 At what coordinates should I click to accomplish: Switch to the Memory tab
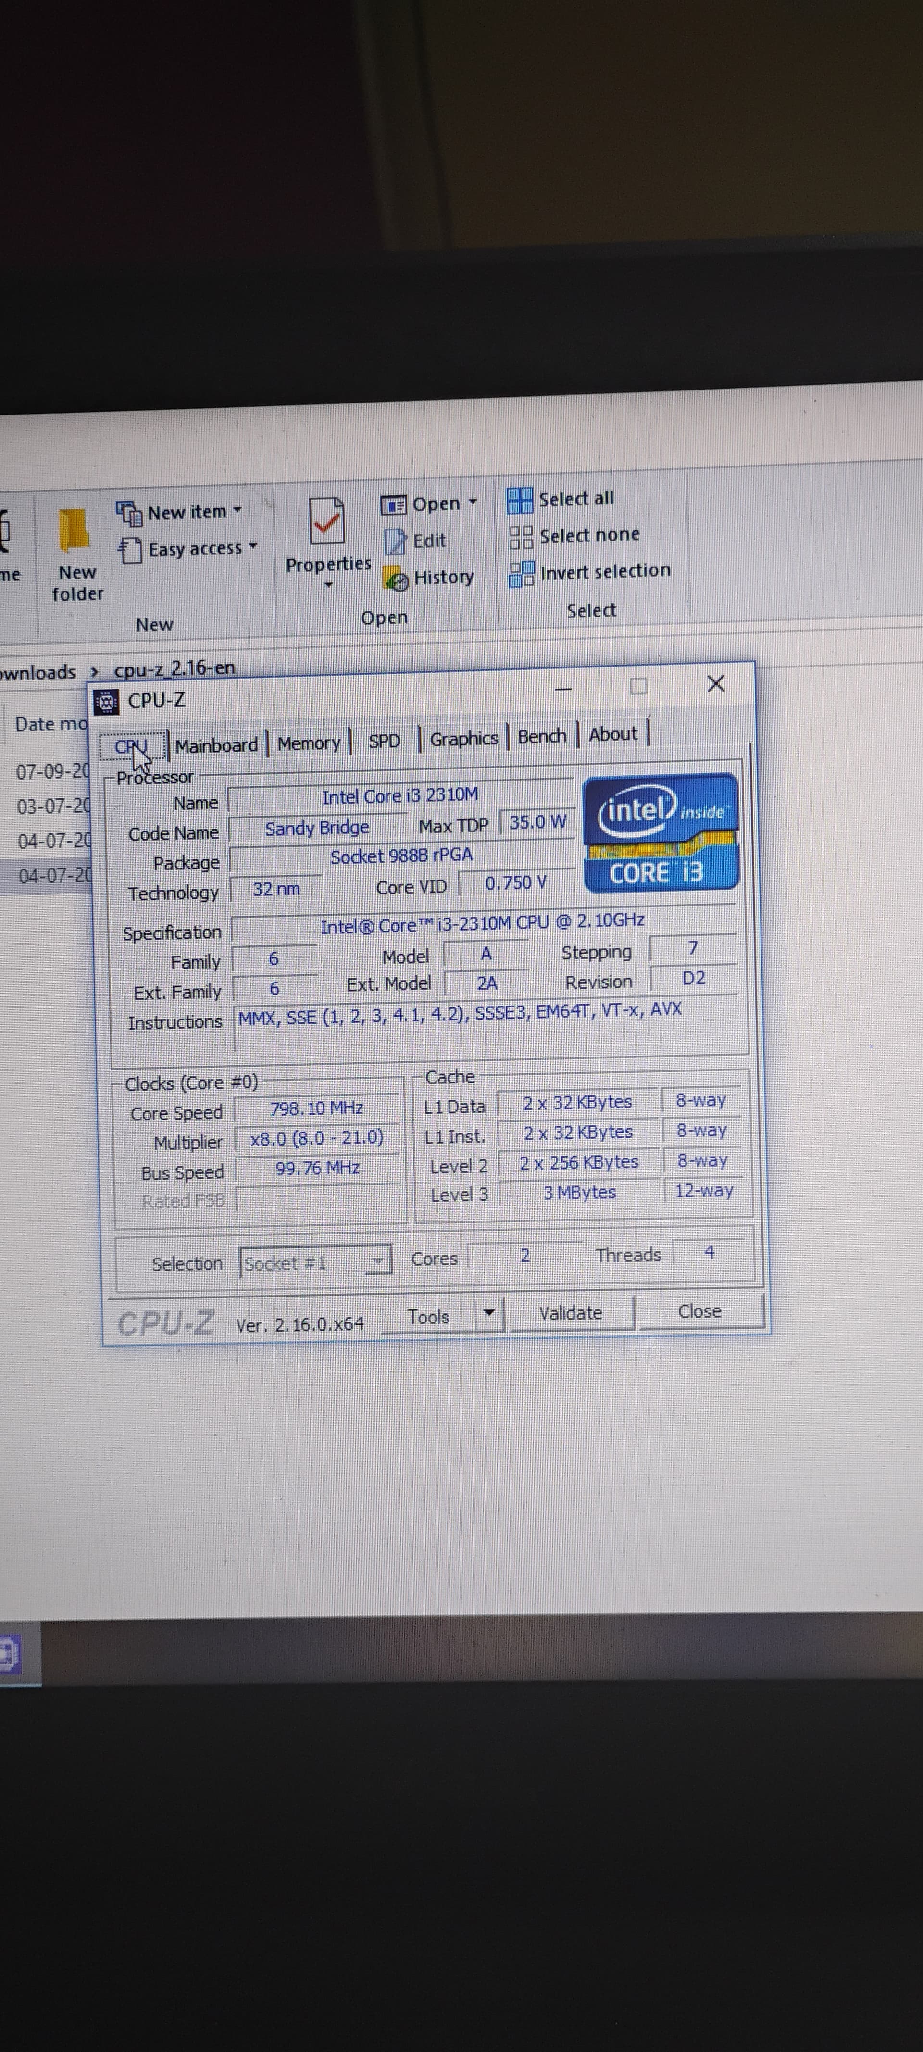pyautogui.click(x=309, y=743)
